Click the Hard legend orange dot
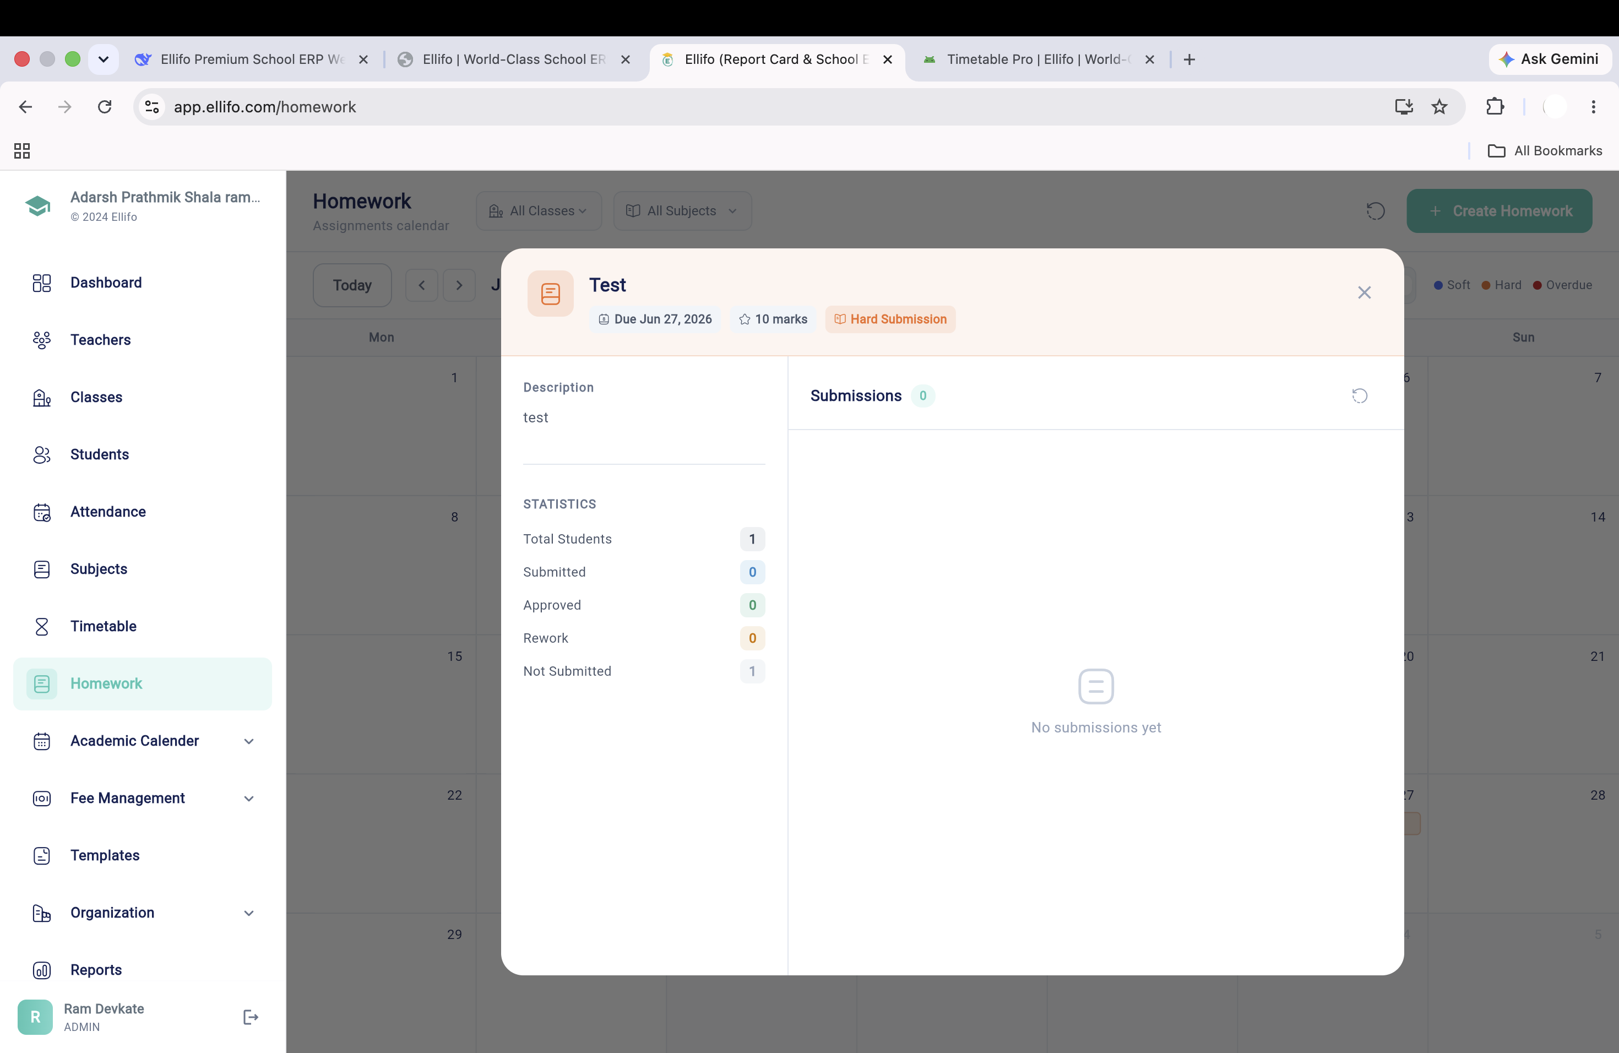Screen dimensions: 1619x1053 tap(1486, 285)
